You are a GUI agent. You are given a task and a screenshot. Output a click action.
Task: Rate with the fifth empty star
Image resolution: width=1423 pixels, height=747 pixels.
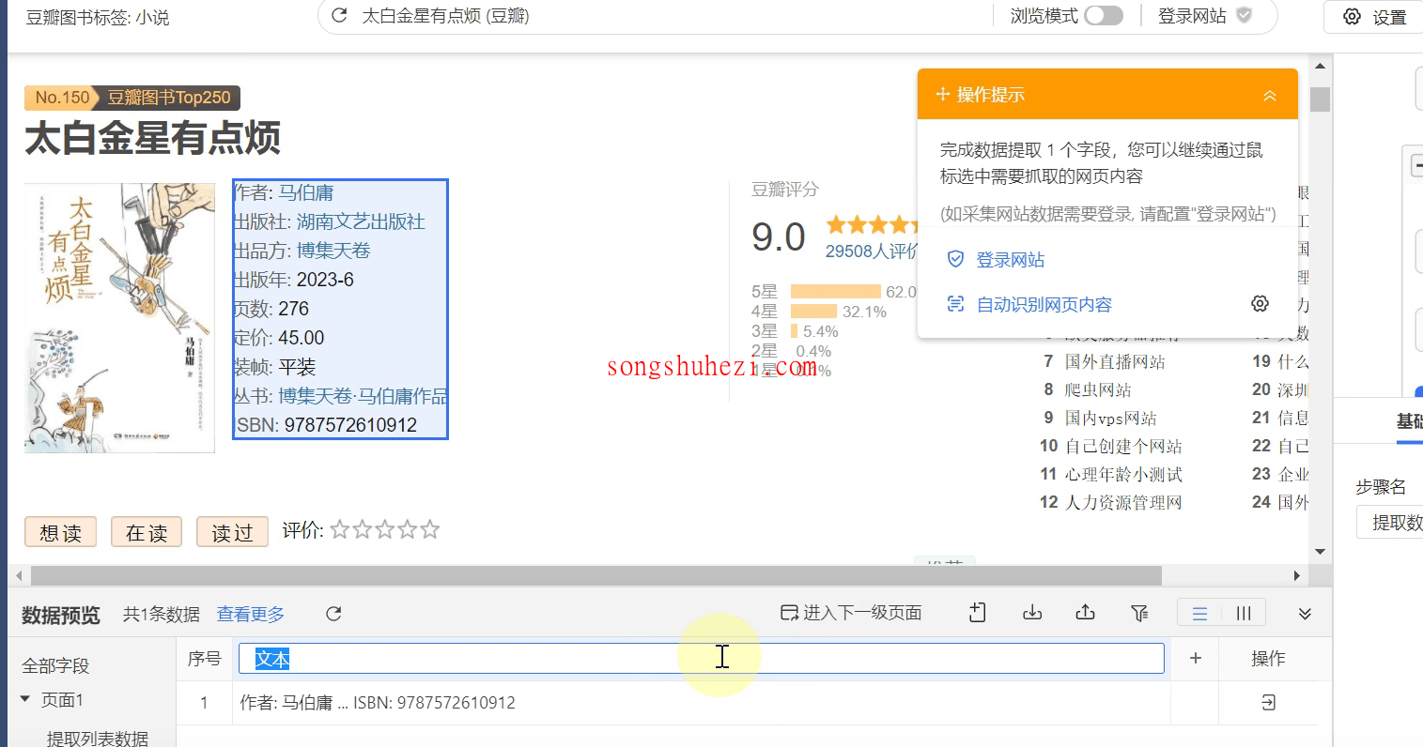pyautogui.click(x=430, y=530)
